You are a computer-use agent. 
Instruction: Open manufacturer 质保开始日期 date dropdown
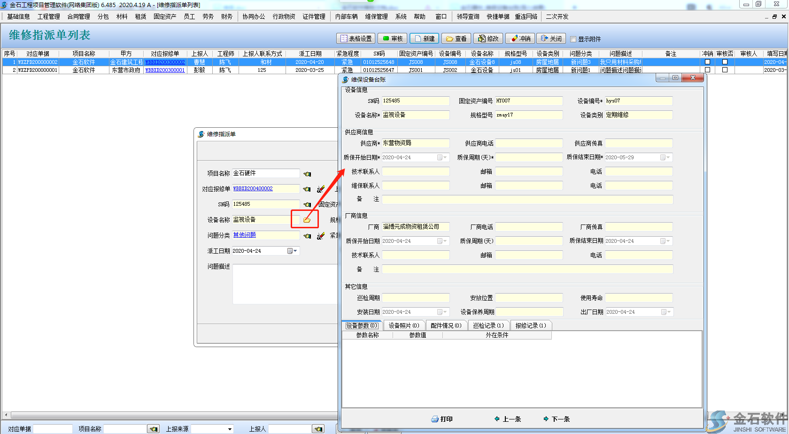[x=442, y=241]
